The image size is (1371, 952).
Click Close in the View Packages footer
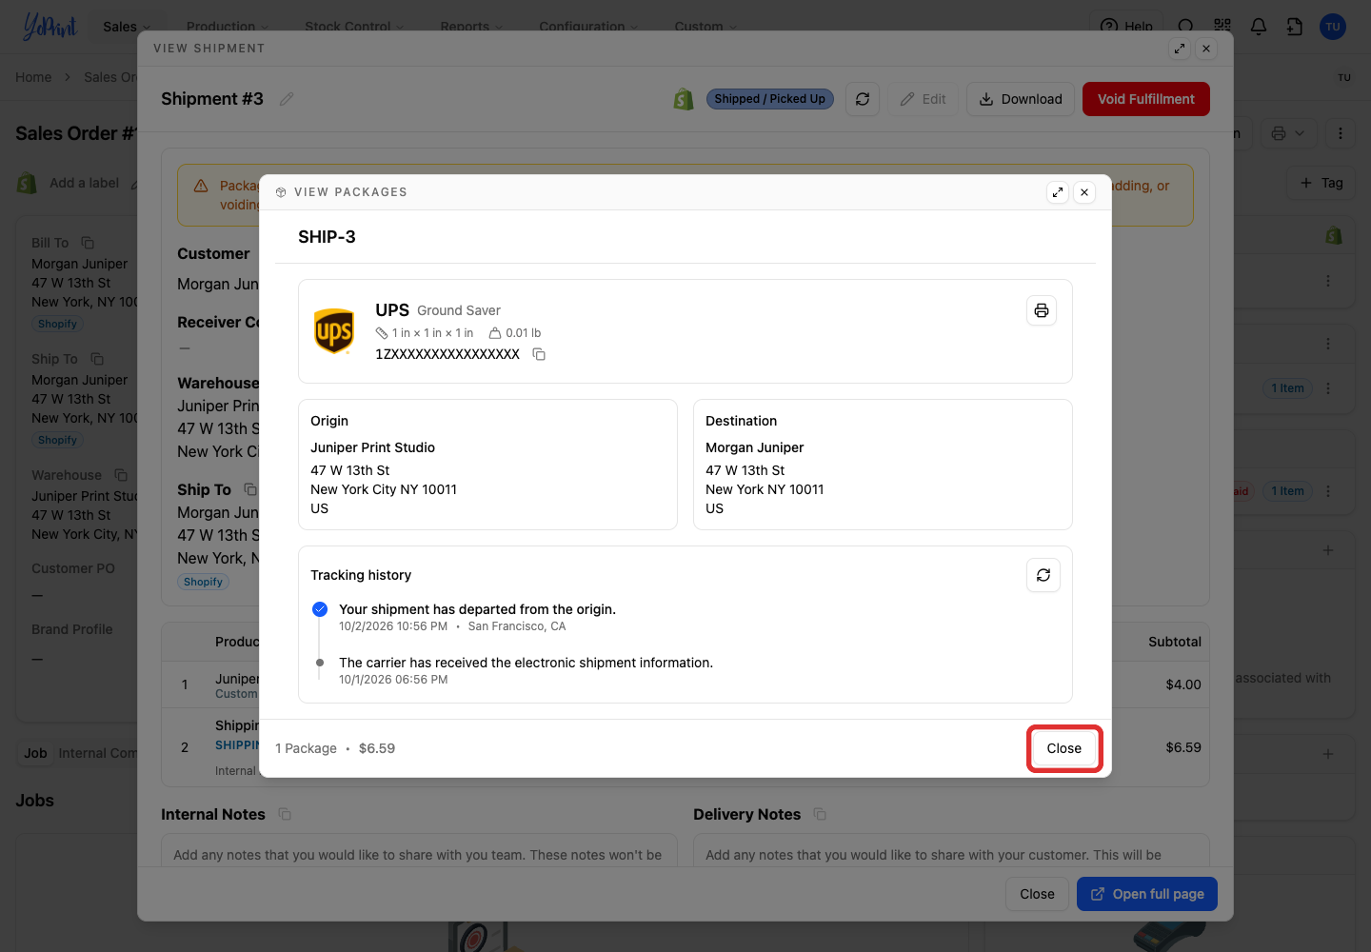[1064, 748]
